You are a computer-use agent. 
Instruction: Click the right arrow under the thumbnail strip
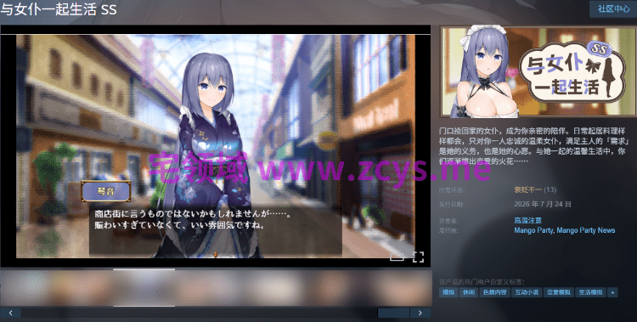pyautogui.click(x=420, y=313)
